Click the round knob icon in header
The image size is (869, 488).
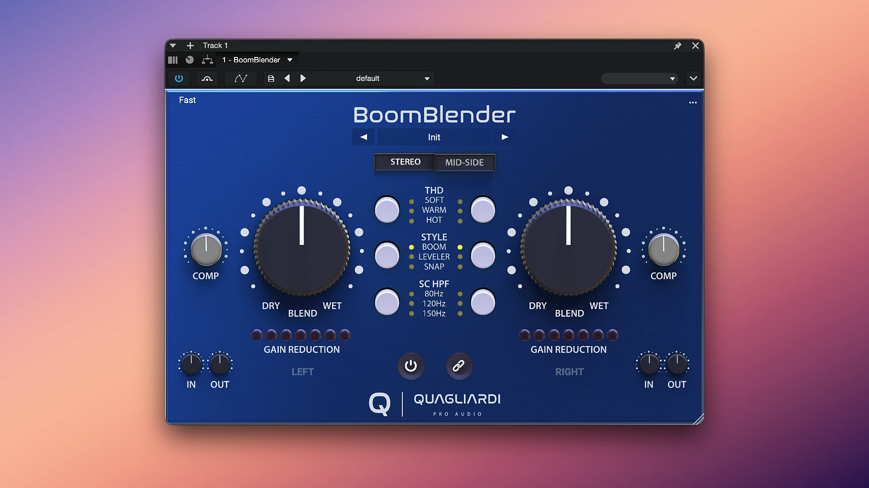coord(190,60)
